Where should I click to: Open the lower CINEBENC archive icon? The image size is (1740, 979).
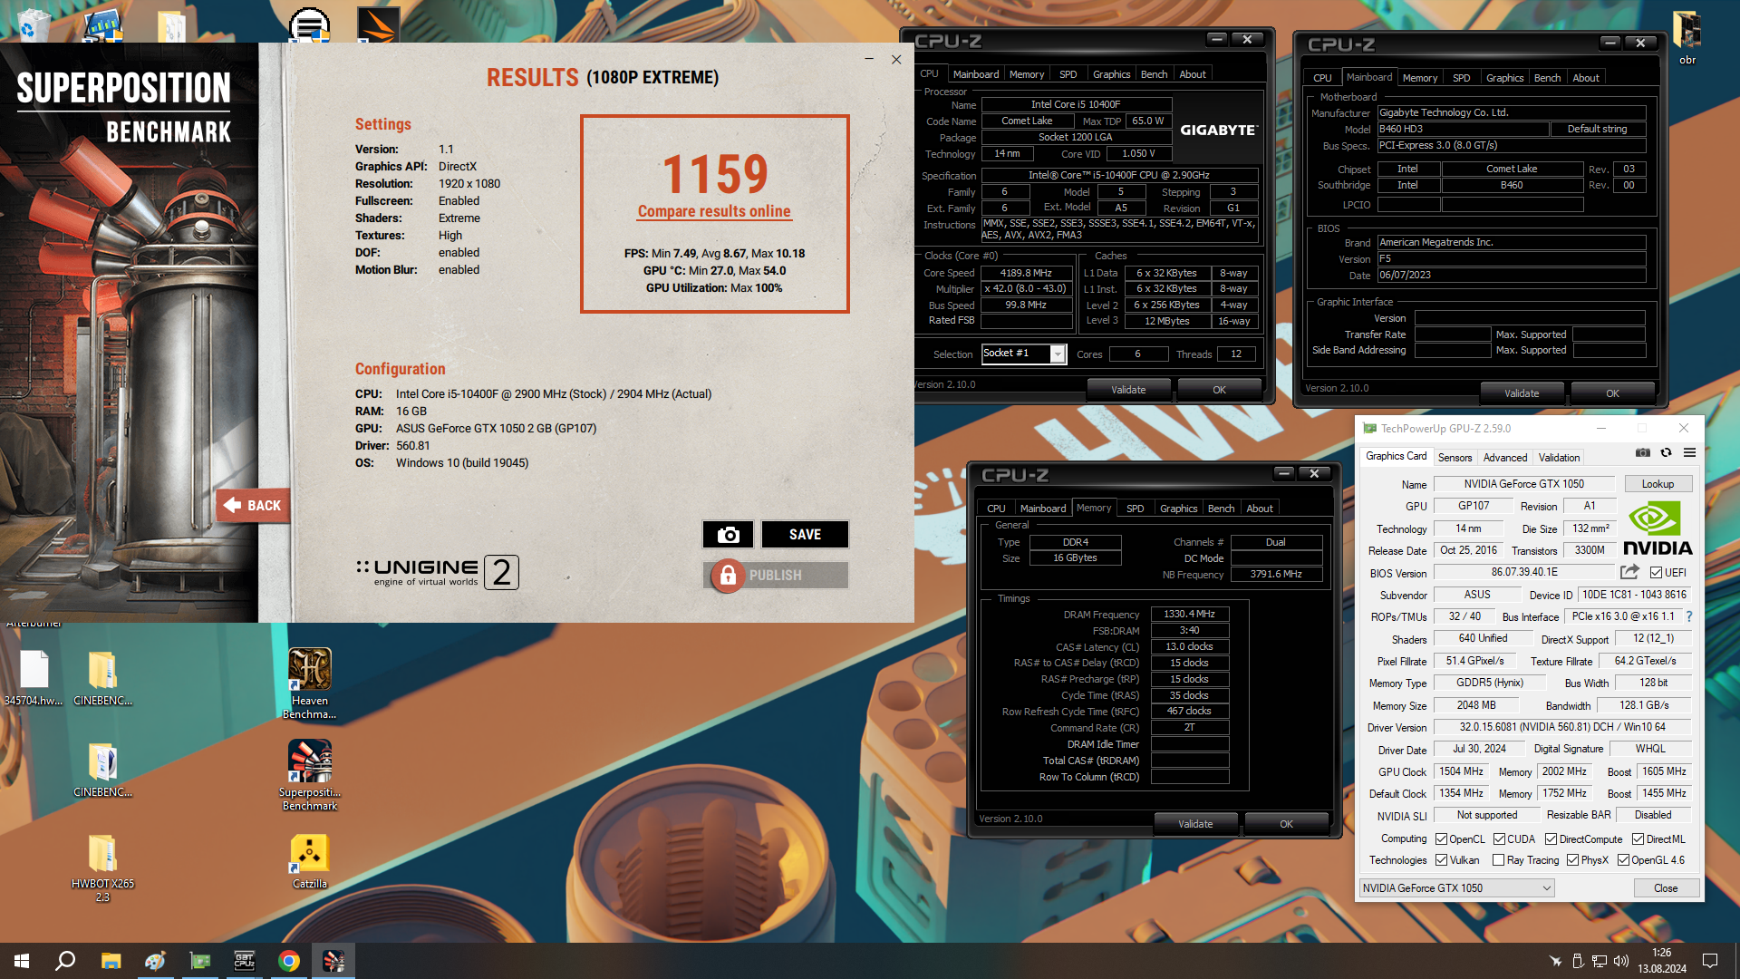[x=102, y=770]
